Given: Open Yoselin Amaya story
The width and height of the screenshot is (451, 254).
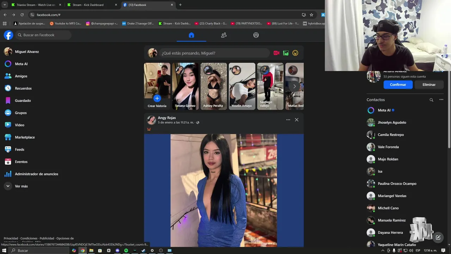Looking at the screenshot, I should click(x=242, y=86).
